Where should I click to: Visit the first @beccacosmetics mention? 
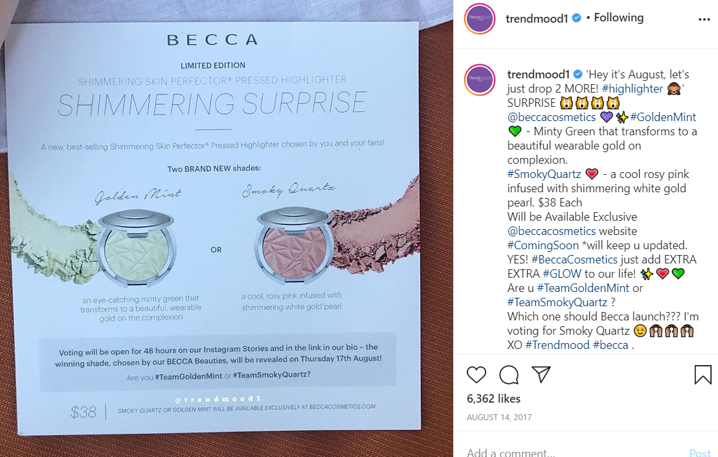(552, 117)
